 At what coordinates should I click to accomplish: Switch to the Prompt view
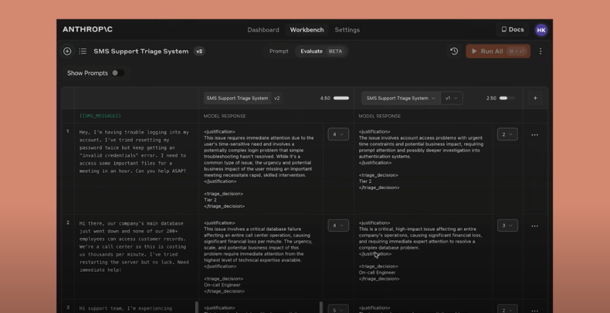pyautogui.click(x=279, y=51)
